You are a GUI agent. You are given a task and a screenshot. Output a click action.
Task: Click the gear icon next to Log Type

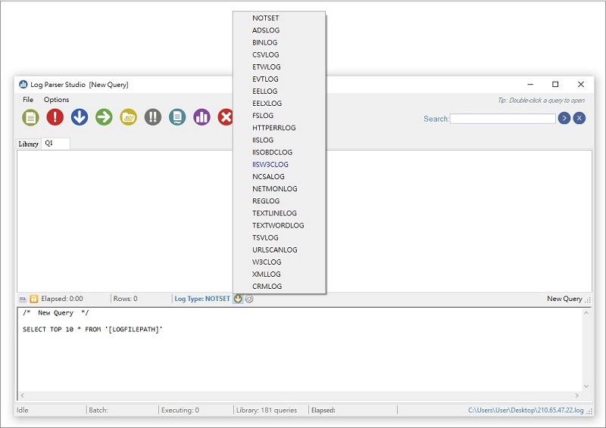pyautogui.click(x=249, y=299)
